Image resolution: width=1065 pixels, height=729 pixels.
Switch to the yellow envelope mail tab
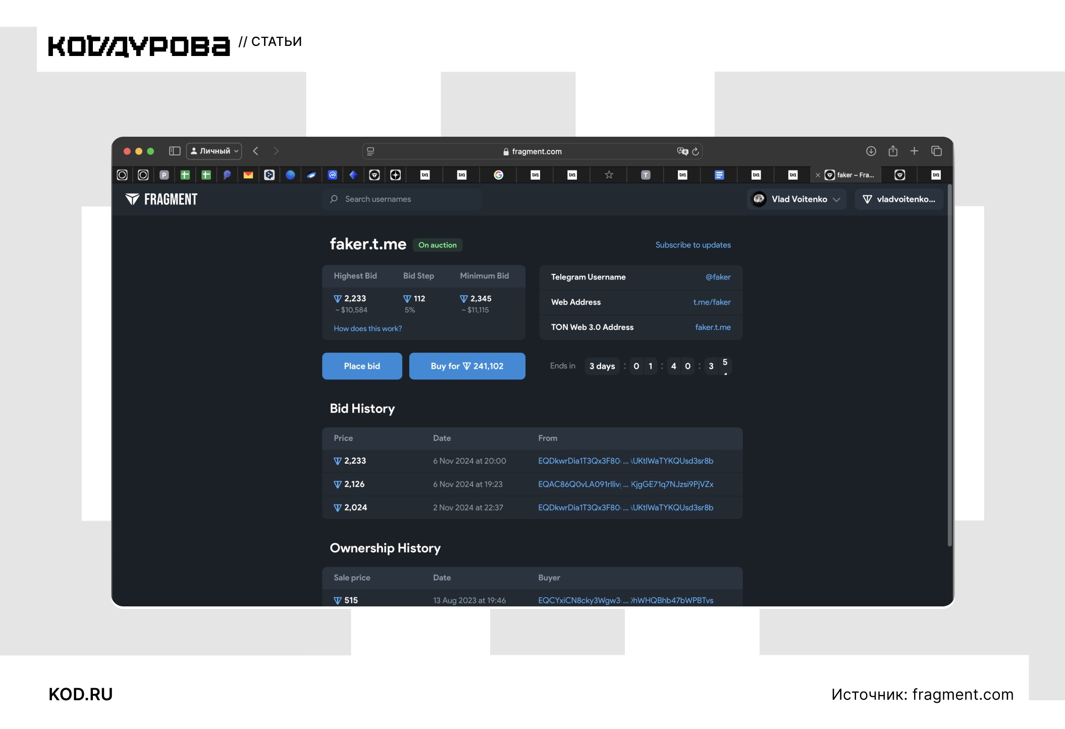pyautogui.click(x=248, y=175)
